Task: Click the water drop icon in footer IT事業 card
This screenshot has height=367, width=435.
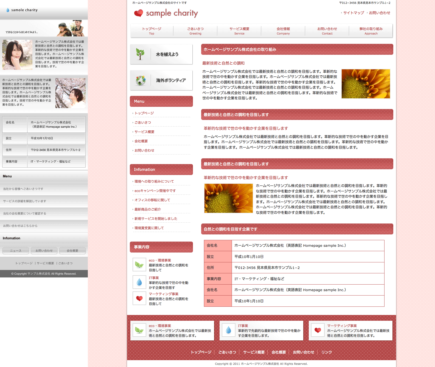Action: pos(228,330)
